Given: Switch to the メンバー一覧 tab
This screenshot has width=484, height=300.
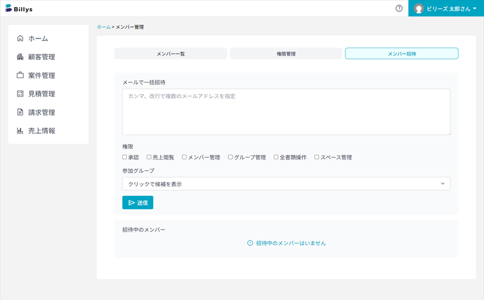Looking at the screenshot, I should click(171, 53).
